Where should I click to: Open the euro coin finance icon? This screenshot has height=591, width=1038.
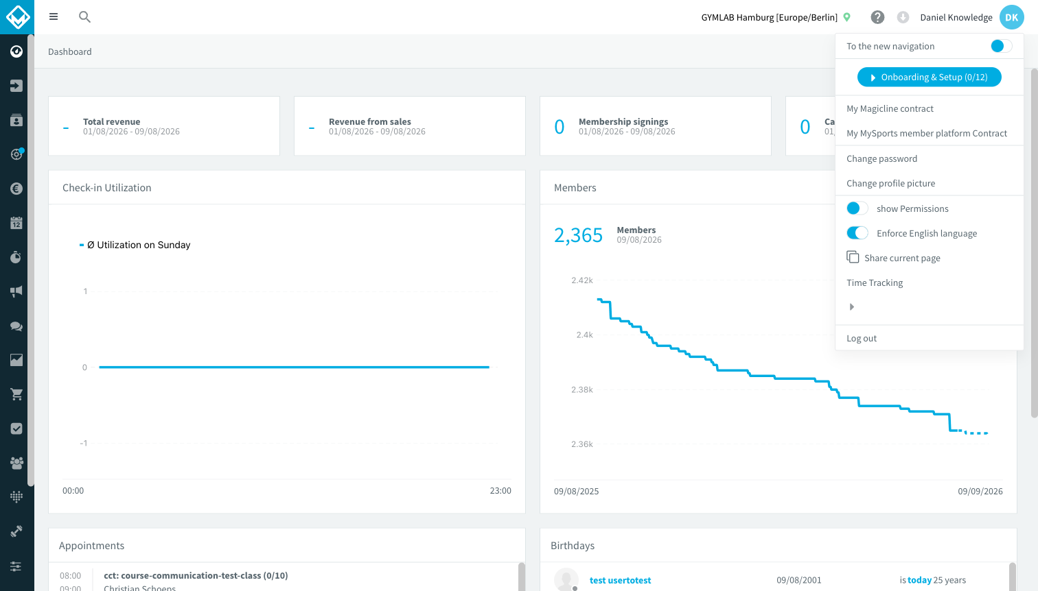click(x=16, y=189)
